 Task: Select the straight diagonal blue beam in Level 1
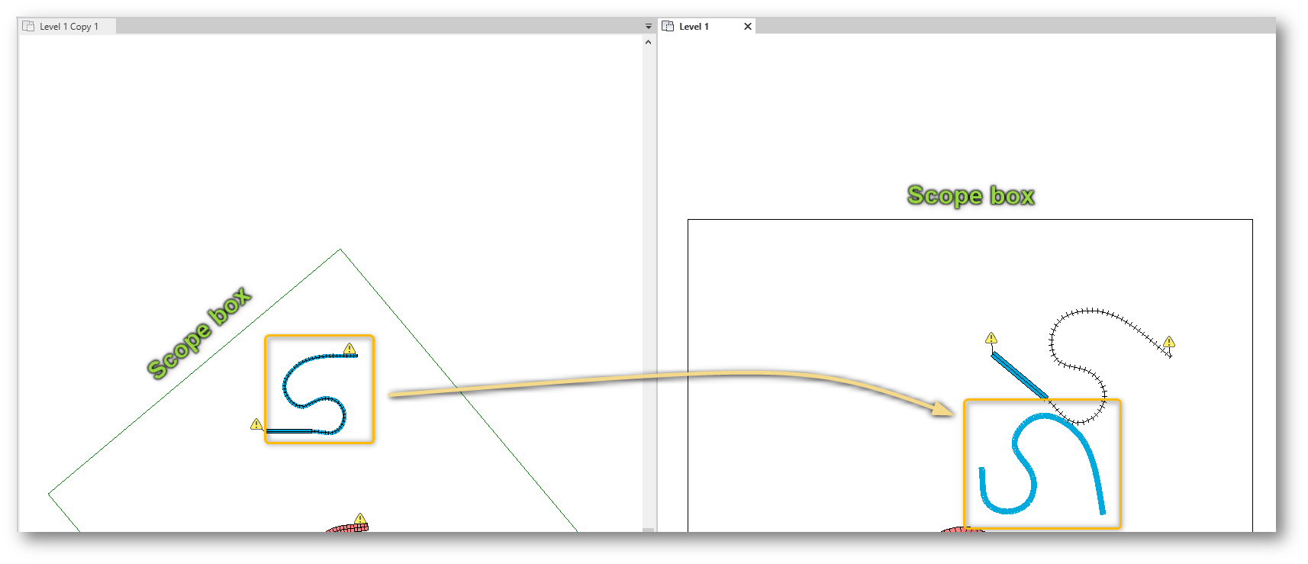coord(1020,375)
